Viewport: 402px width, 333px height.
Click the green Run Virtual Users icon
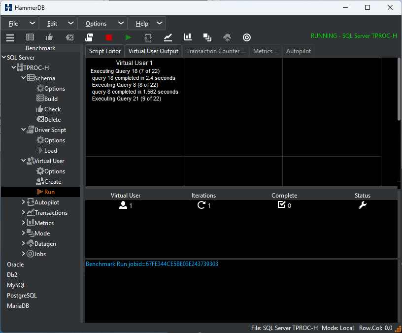point(128,37)
